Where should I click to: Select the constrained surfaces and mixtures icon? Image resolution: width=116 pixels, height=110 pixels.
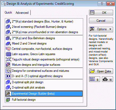(8, 71)
